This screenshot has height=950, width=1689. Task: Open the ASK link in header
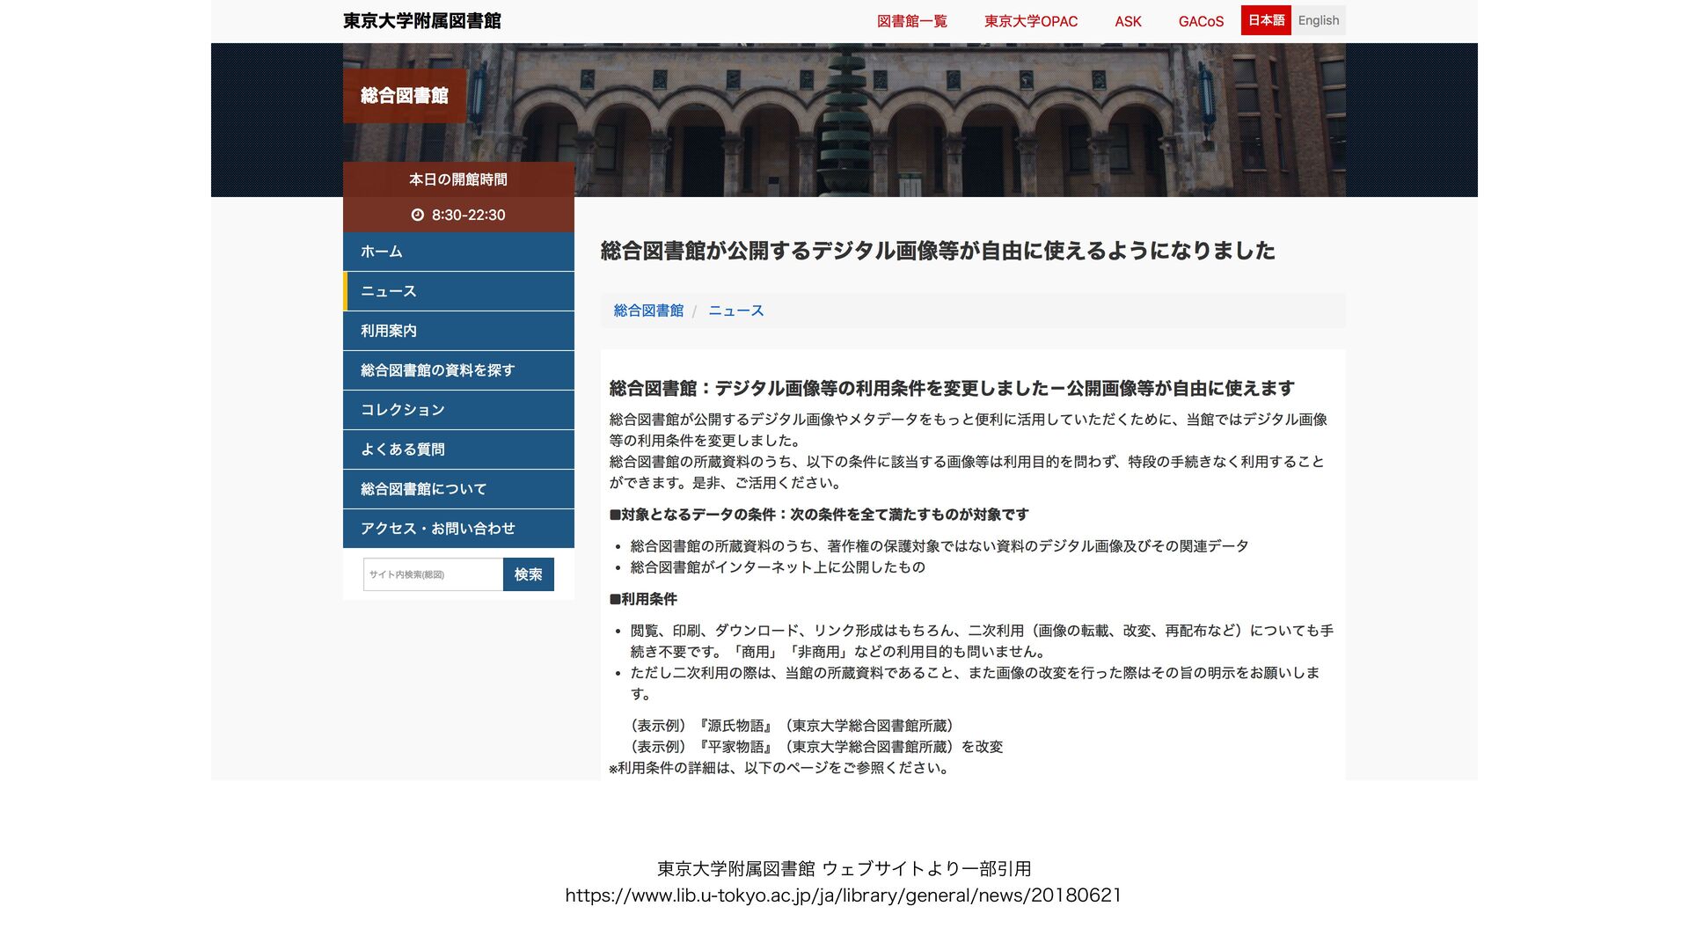[x=1128, y=21]
